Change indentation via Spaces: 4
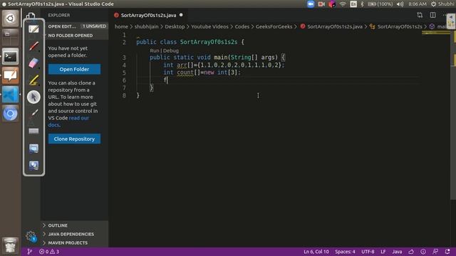Image resolution: width=456 pixels, height=256 pixels. [x=345, y=252]
